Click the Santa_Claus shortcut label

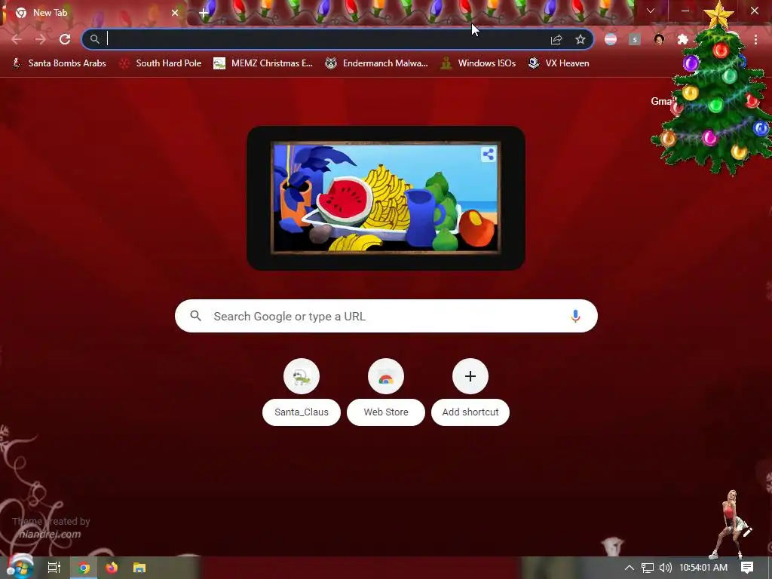(x=302, y=412)
